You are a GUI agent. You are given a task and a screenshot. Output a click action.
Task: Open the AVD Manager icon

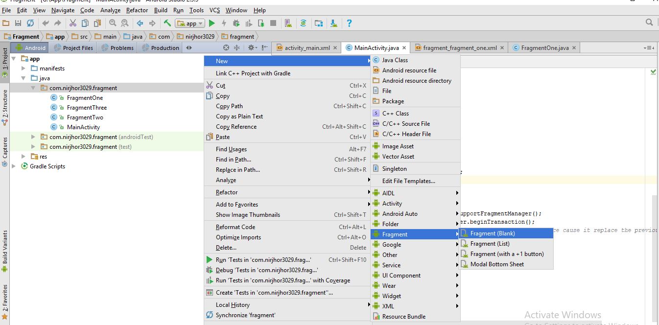(288, 23)
